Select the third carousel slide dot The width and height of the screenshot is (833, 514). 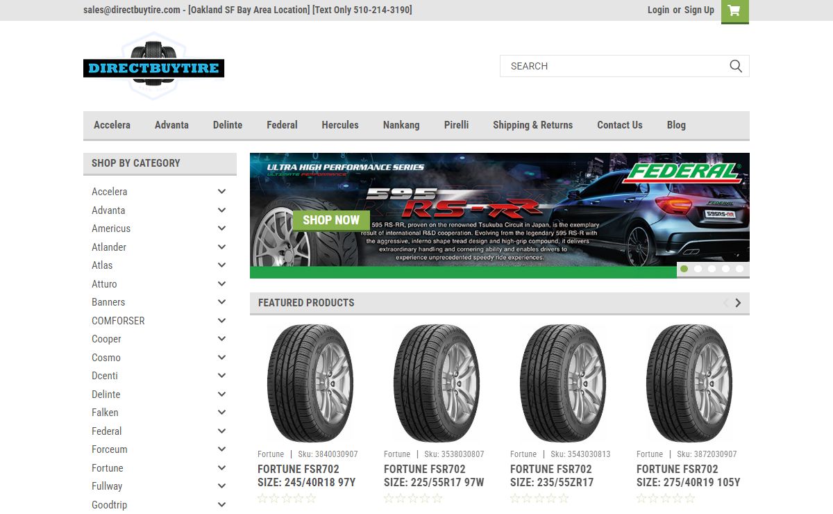coord(712,269)
